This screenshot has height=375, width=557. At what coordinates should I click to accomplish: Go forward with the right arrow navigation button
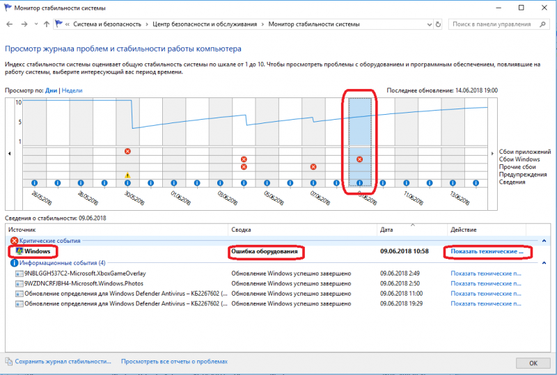coord(24,24)
